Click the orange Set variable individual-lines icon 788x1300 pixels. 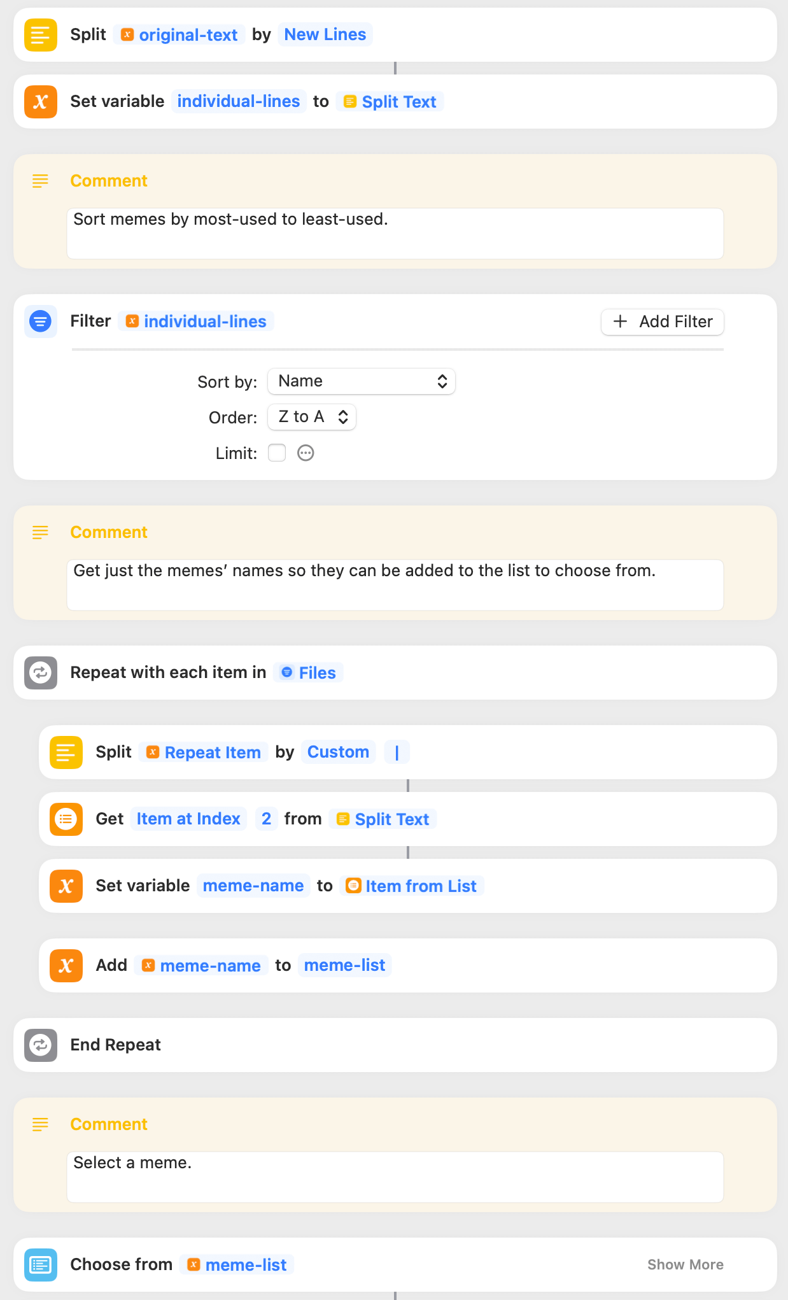pyautogui.click(x=41, y=102)
